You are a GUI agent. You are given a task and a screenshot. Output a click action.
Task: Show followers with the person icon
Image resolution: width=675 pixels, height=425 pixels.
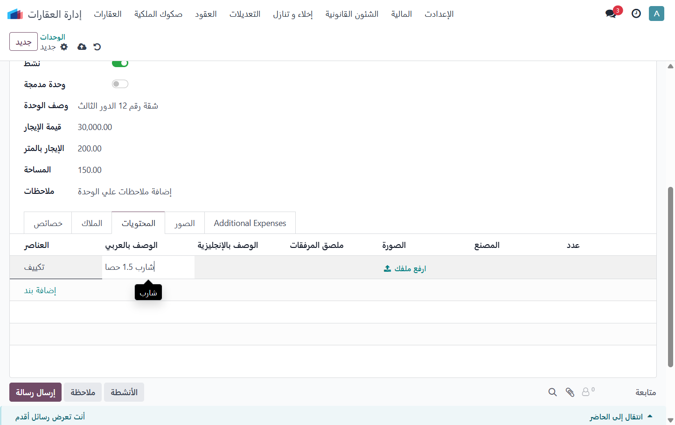588,392
